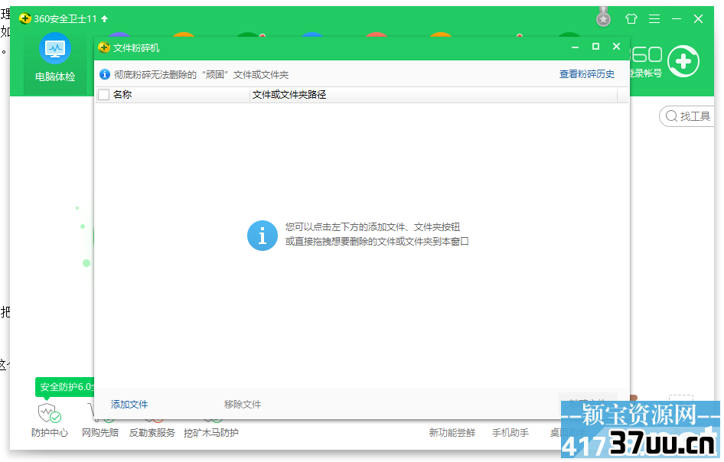Click the 360安全卫士11 title logo icon
This screenshot has width=724, height=462.
tap(25, 19)
